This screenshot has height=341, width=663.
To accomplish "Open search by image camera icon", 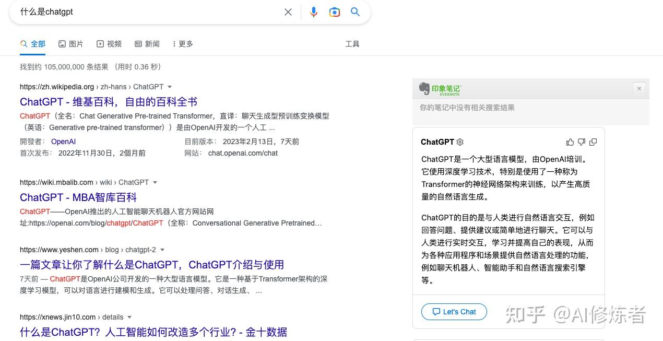I will point(335,12).
